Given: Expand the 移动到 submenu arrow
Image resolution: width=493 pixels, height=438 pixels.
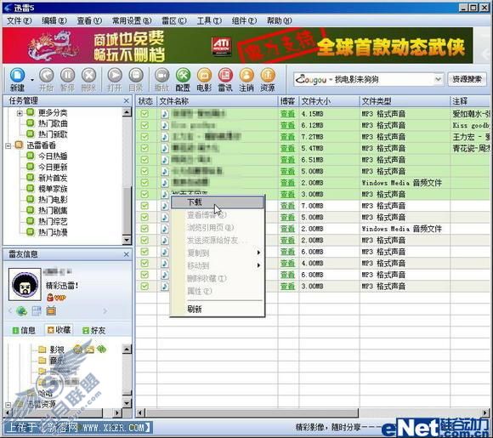Looking at the screenshot, I should [x=258, y=265].
